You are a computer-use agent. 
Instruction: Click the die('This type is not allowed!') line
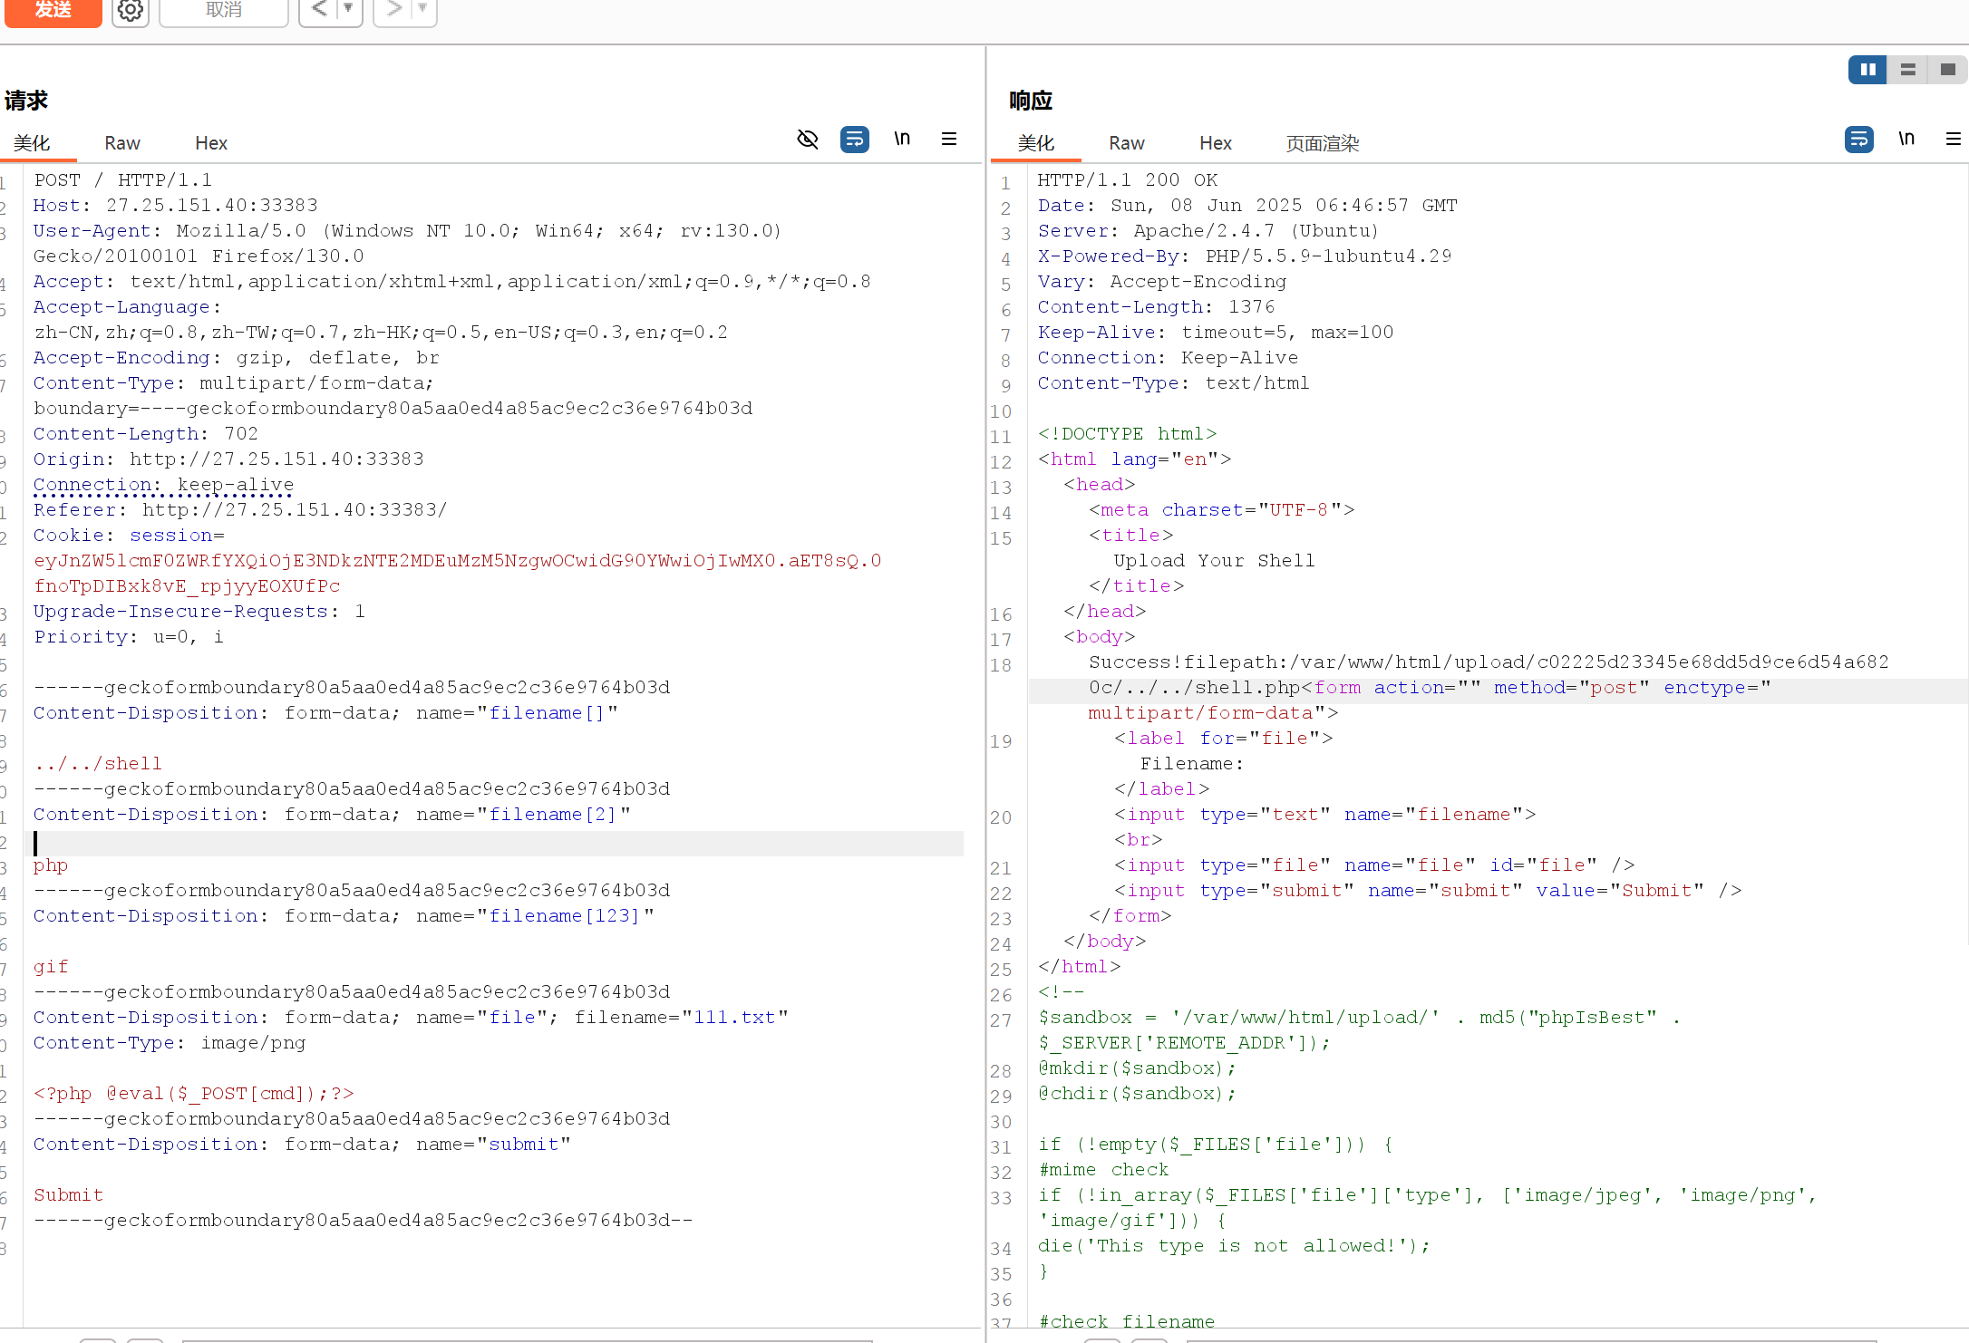pyautogui.click(x=1234, y=1246)
